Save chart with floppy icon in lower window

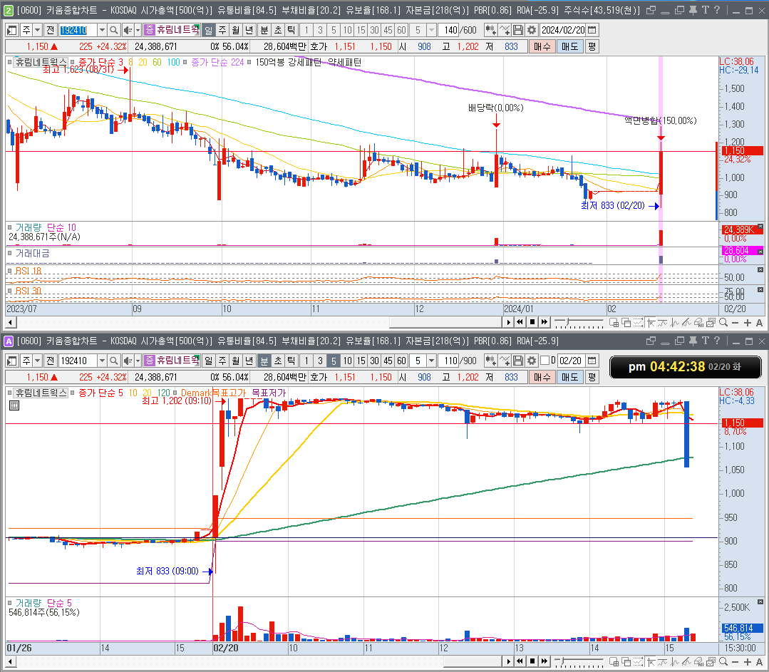tap(518, 361)
